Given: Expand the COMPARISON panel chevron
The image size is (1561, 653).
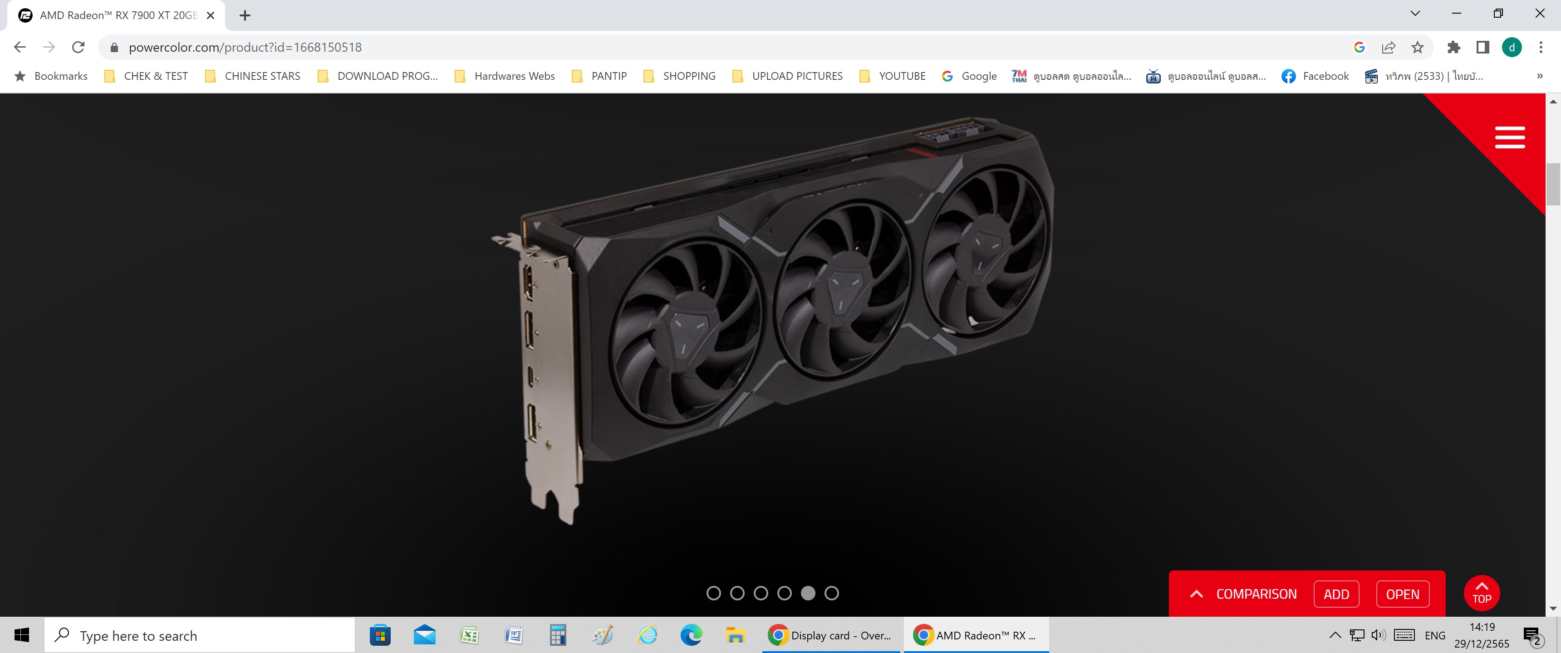Looking at the screenshot, I should point(1196,594).
